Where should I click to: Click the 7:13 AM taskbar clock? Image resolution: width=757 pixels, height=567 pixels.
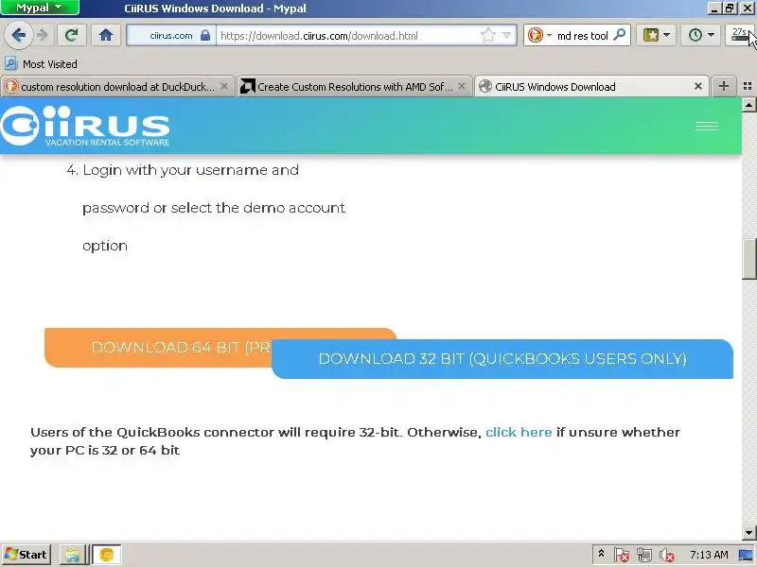pos(709,555)
